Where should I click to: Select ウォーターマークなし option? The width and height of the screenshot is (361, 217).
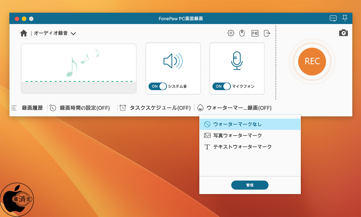point(250,124)
